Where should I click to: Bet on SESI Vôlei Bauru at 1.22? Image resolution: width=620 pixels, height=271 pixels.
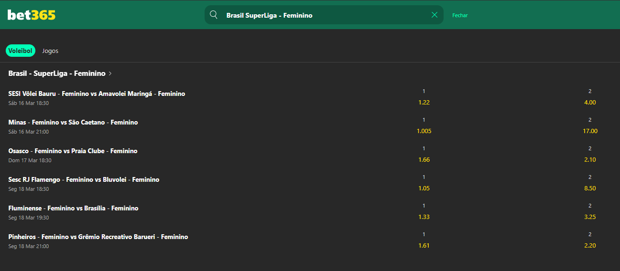tap(424, 102)
